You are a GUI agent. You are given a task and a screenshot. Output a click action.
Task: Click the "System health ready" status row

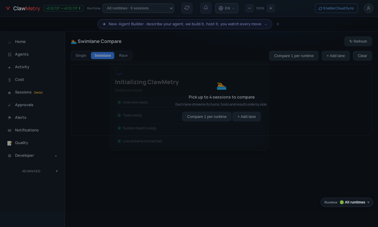pyautogui.click(x=189, y=128)
